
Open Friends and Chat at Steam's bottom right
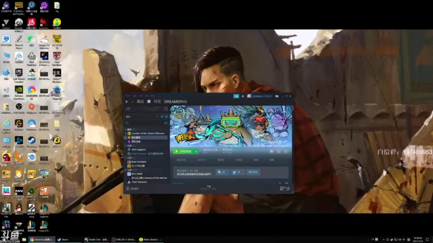[285, 188]
